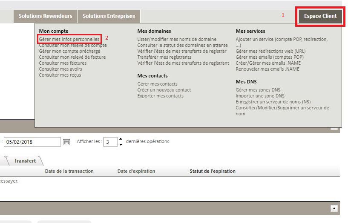Click the date field showing 05/02/2018

(x=32, y=142)
